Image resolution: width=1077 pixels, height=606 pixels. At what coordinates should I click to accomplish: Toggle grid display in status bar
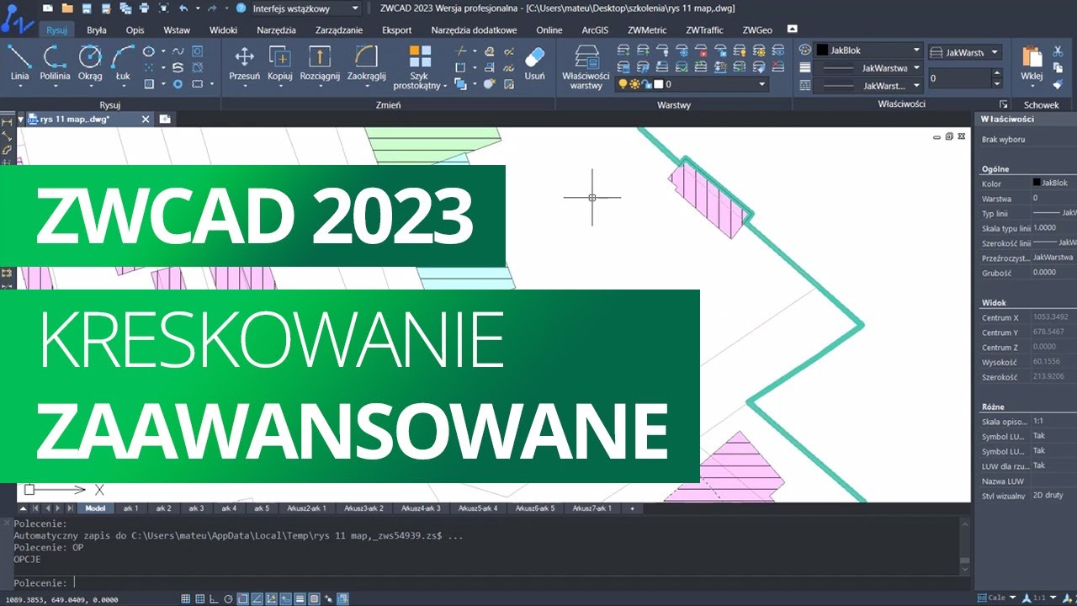(200, 598)
